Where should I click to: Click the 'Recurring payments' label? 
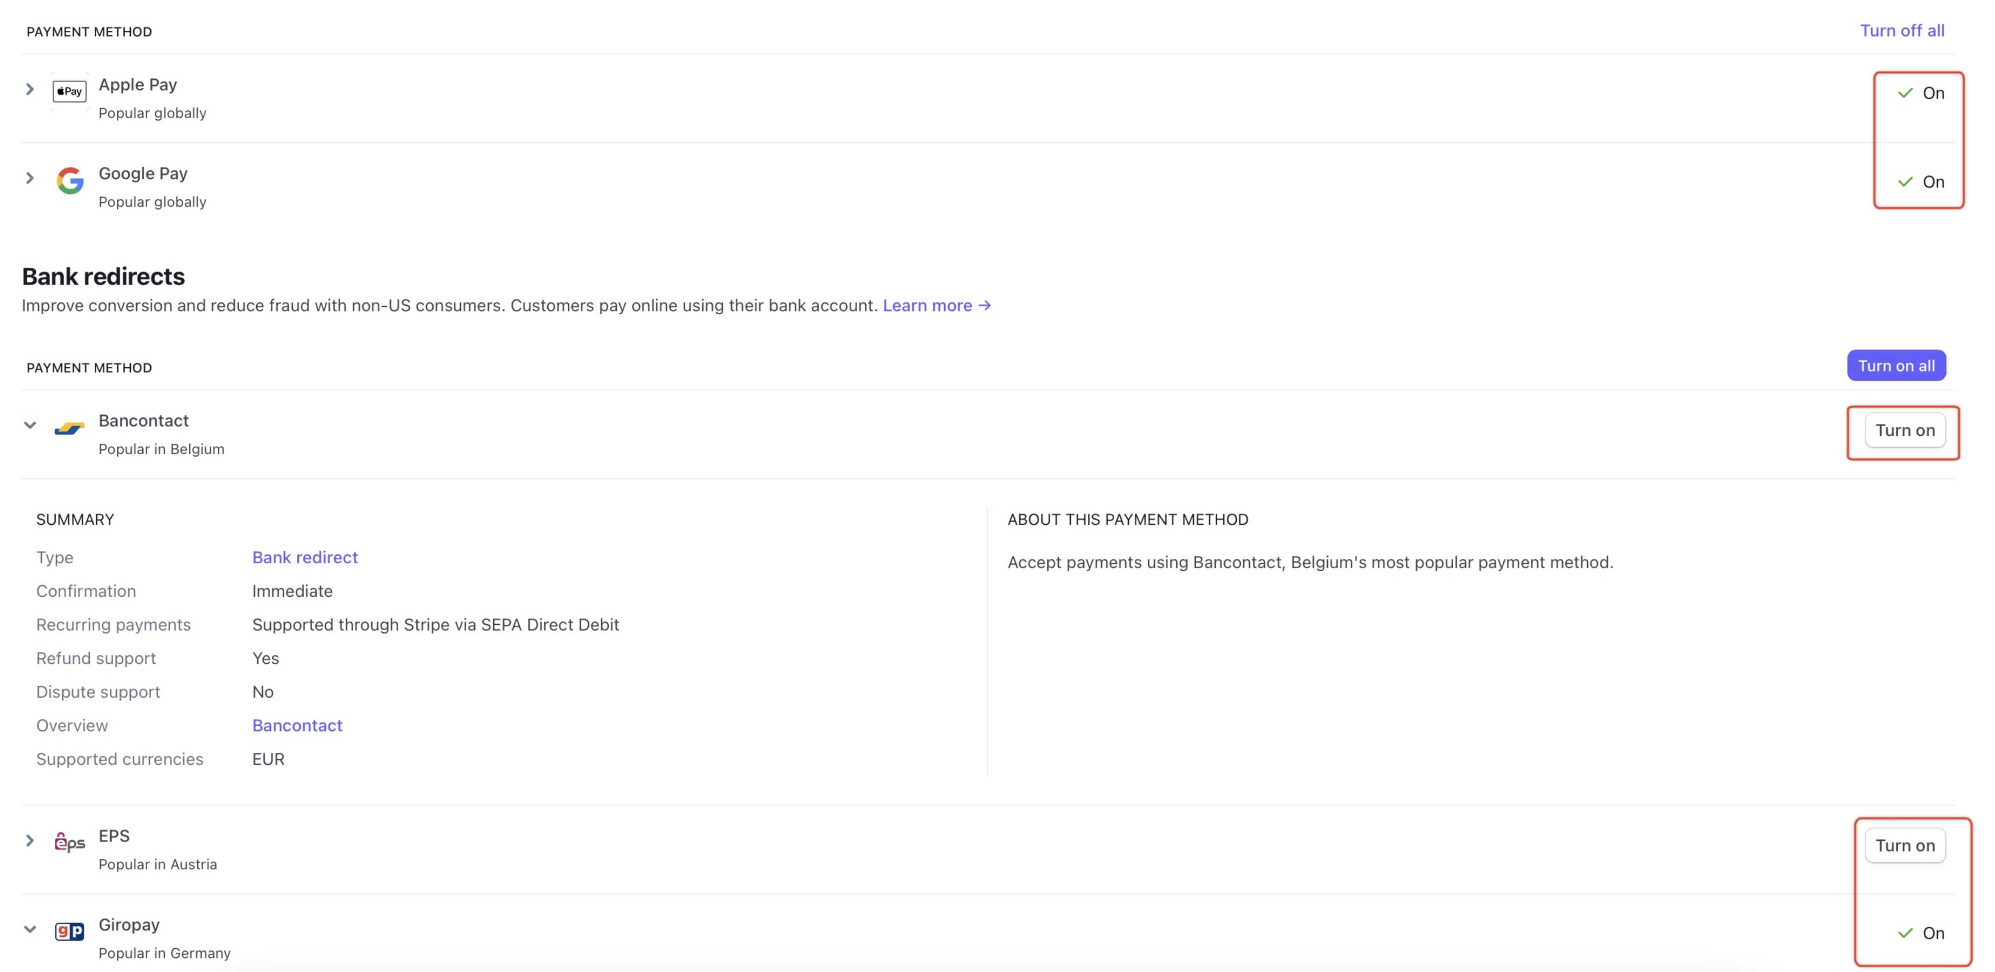point(113,625)
